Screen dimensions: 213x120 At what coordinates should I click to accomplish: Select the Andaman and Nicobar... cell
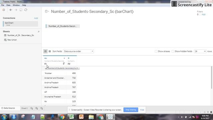pos(55,78)
